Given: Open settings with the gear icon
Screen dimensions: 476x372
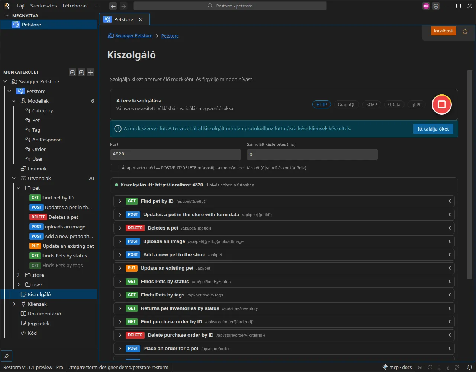Looking at the screenshot, I should [436, 6].
